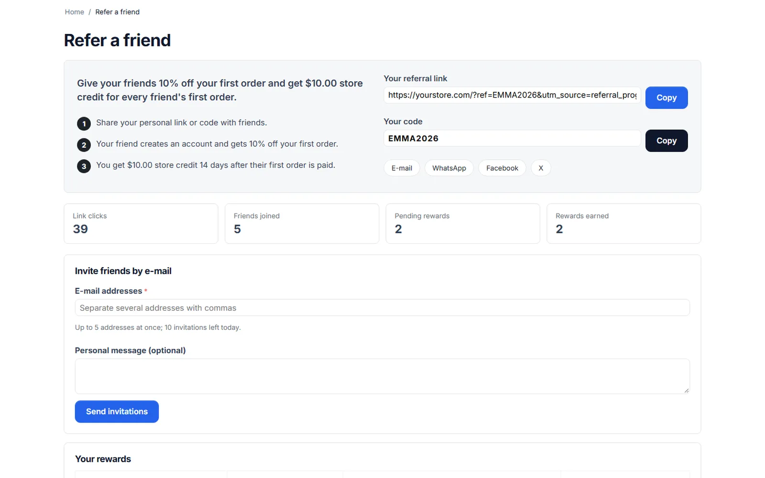Click the 'Personal message (optional)' label
Screen dimensions: 765x478
tap(130, 350)
